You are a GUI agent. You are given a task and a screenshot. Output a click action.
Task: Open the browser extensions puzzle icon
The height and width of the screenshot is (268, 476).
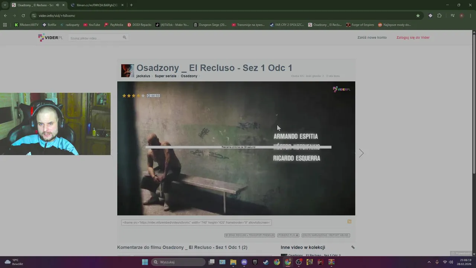coord(440,16)
